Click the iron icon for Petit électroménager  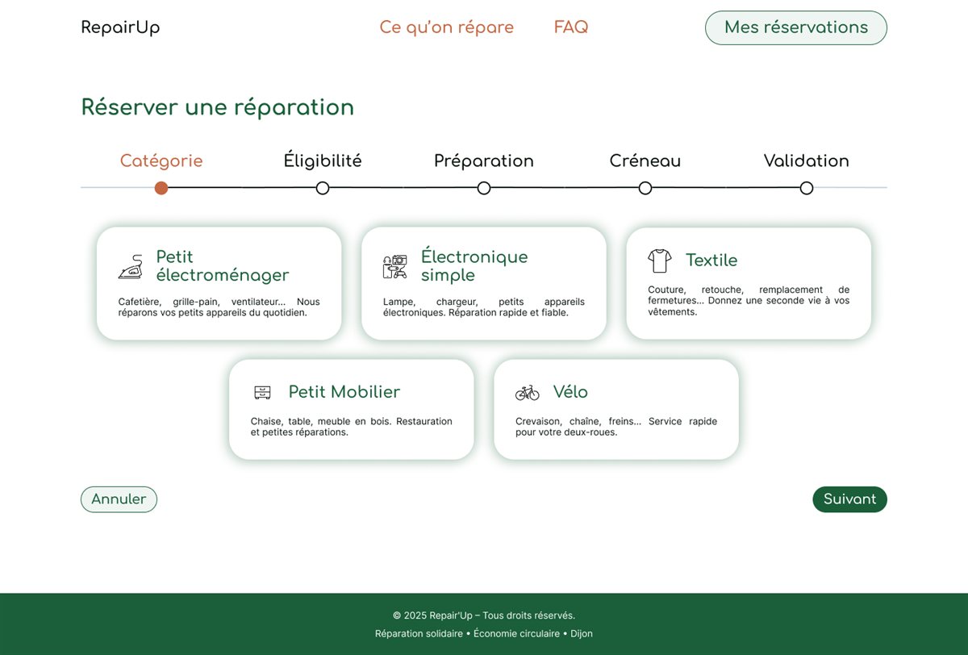[130, 266]
